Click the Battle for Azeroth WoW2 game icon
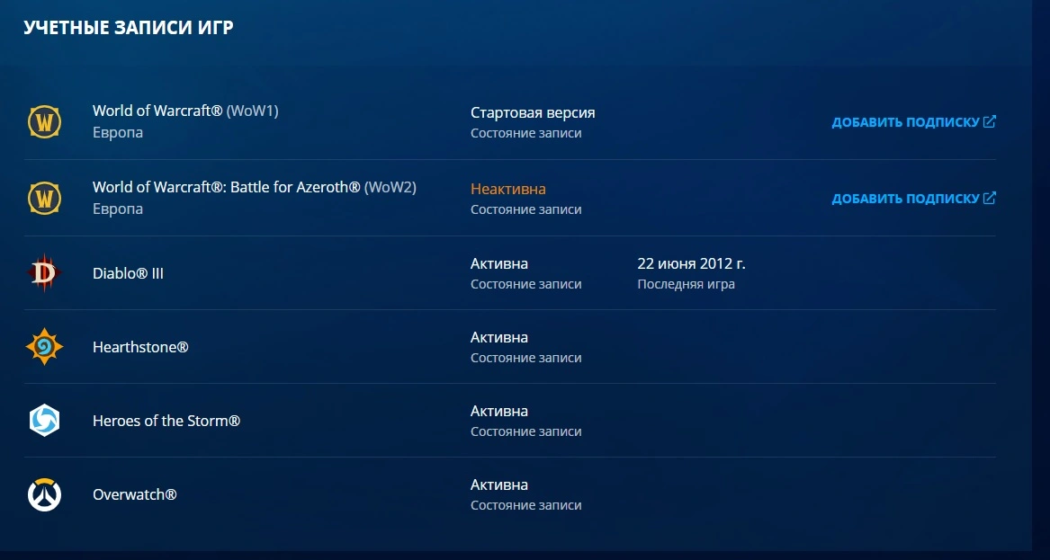The image size is (1050, 560). (x=44, y=199)
